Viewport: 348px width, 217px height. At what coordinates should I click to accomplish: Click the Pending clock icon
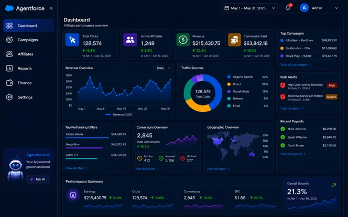pyautogui.click(x=139, y=158)
